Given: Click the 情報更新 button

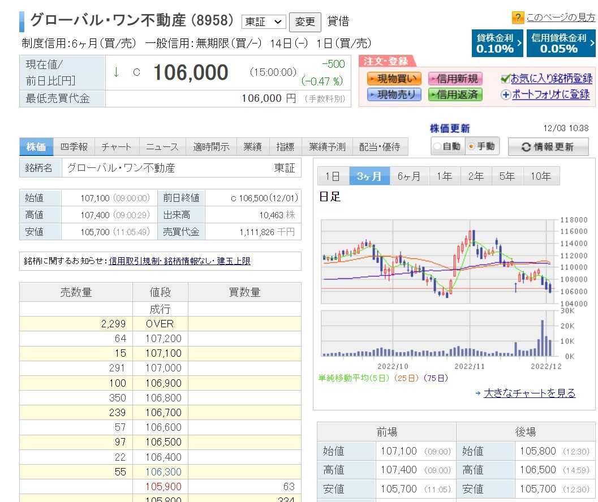Looking at the screenshot, I should click(x=548, y=147).
